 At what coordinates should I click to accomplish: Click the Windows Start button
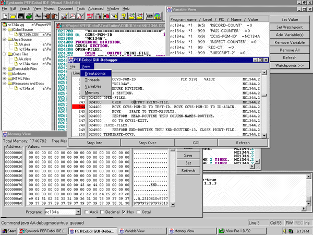pos(9,230)
